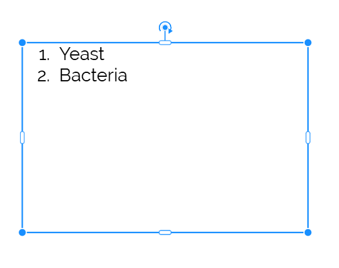This screenshot has height=268, width=339.
Task: Click the bottom-middle edge resize handle
Action: 165,232
